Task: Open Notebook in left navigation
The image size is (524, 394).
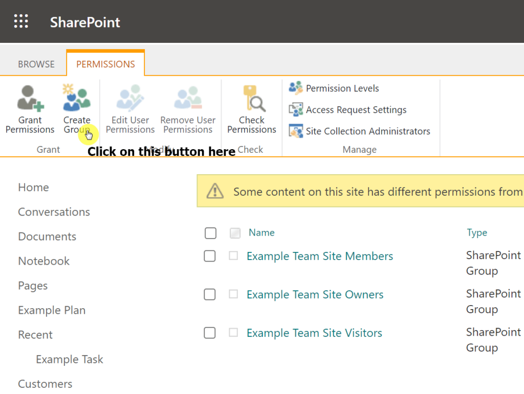Action: click(44, 261)
